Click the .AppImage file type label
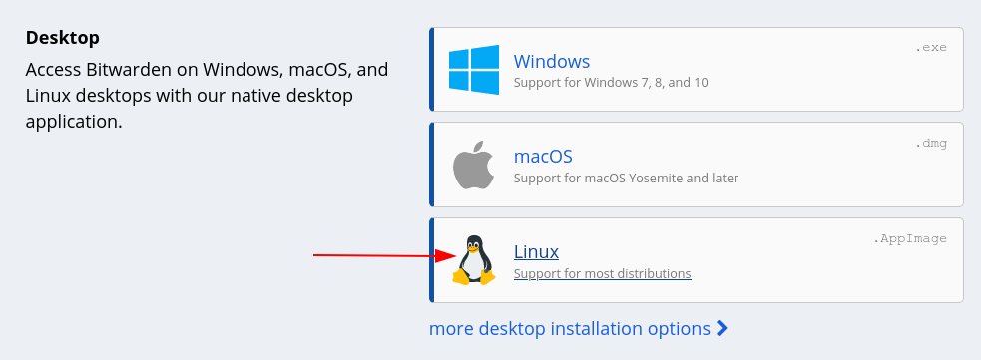 tap(910, 238)
